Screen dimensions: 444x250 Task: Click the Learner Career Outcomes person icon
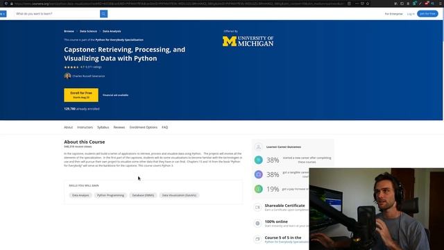tap(258, 147)
